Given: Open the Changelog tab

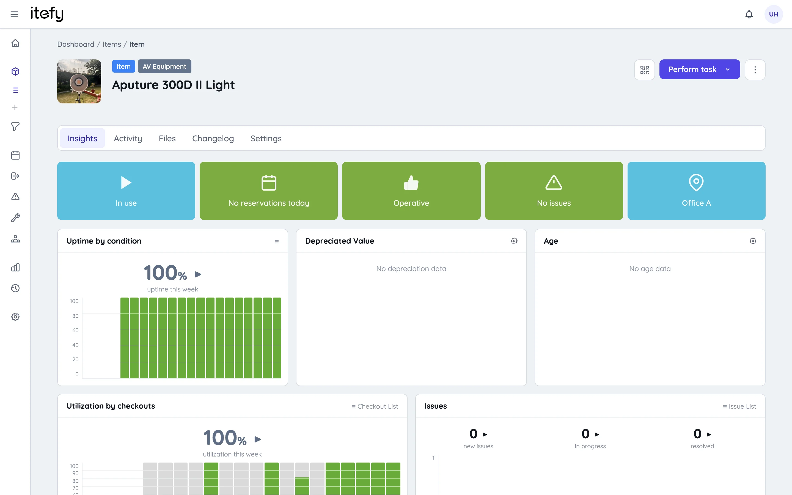Looking at the screenshot, I should (x=213, y=139).
